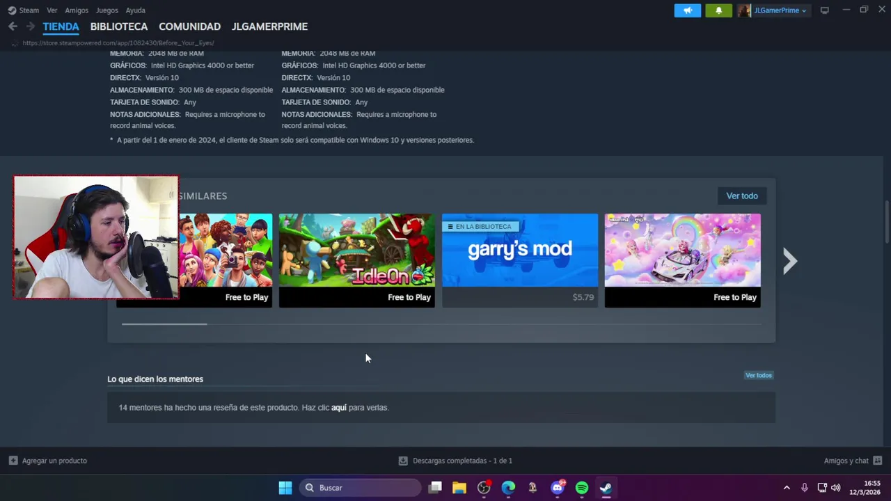The image size is (891, 501).
Task: Open Discord from the taskbar
Action: (558, 488)
